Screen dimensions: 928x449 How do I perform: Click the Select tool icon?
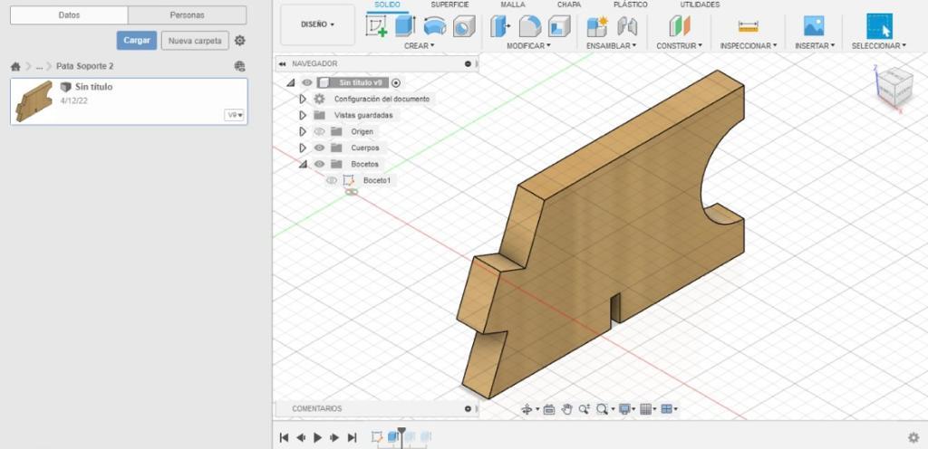[879, 26]
